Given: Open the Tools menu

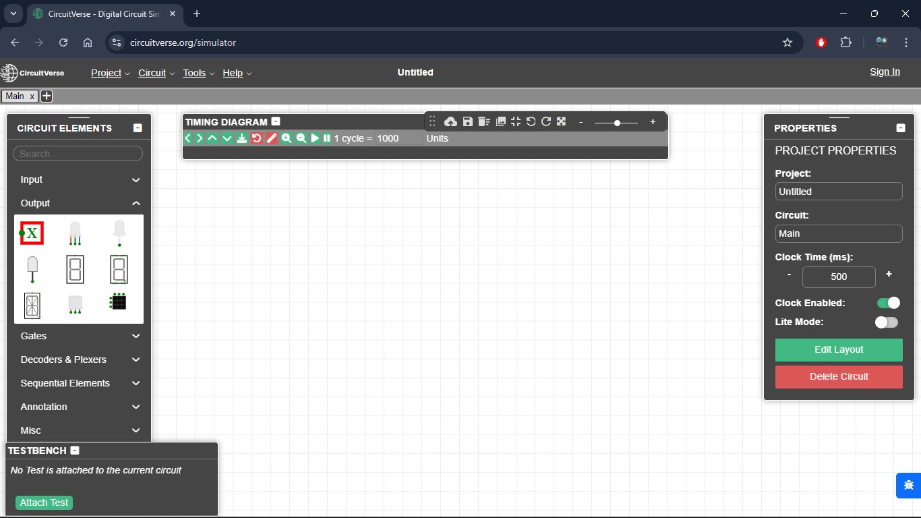Looking at the screenshot, I should (198, 73).
